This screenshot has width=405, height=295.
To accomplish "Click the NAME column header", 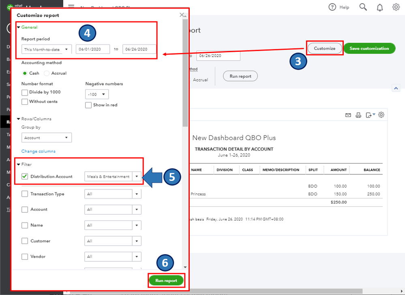I will [x=197, y=170].
